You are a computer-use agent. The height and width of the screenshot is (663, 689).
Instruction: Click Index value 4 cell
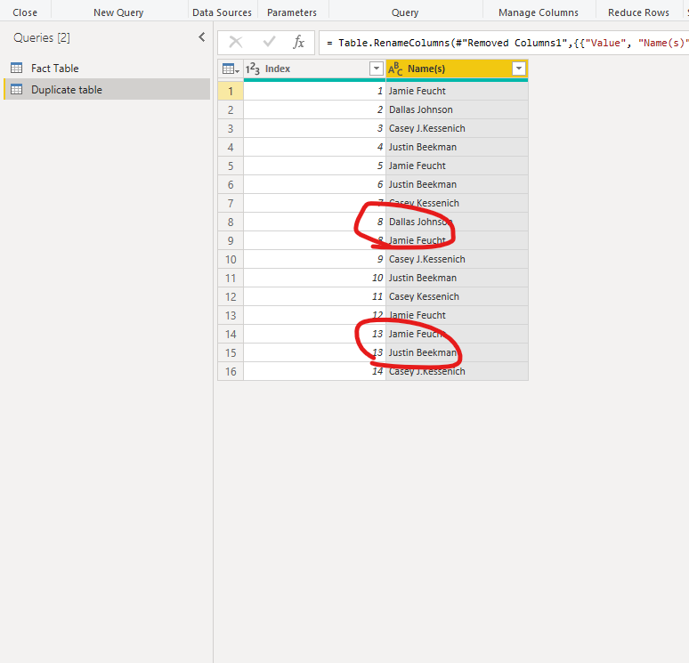pos(314,147)
